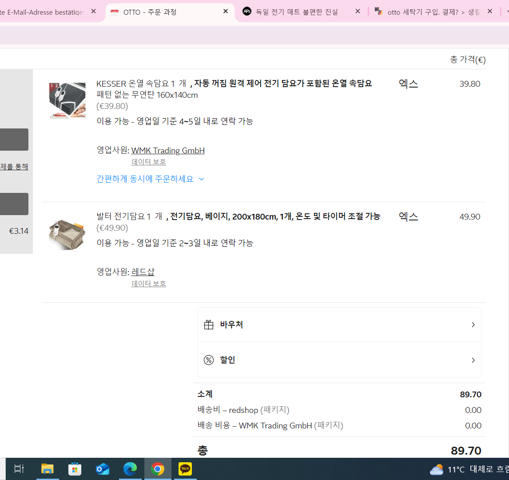Open 데이터 보호 link under WMK Trading
509x480 pixels.
click(x=149, y=162)
